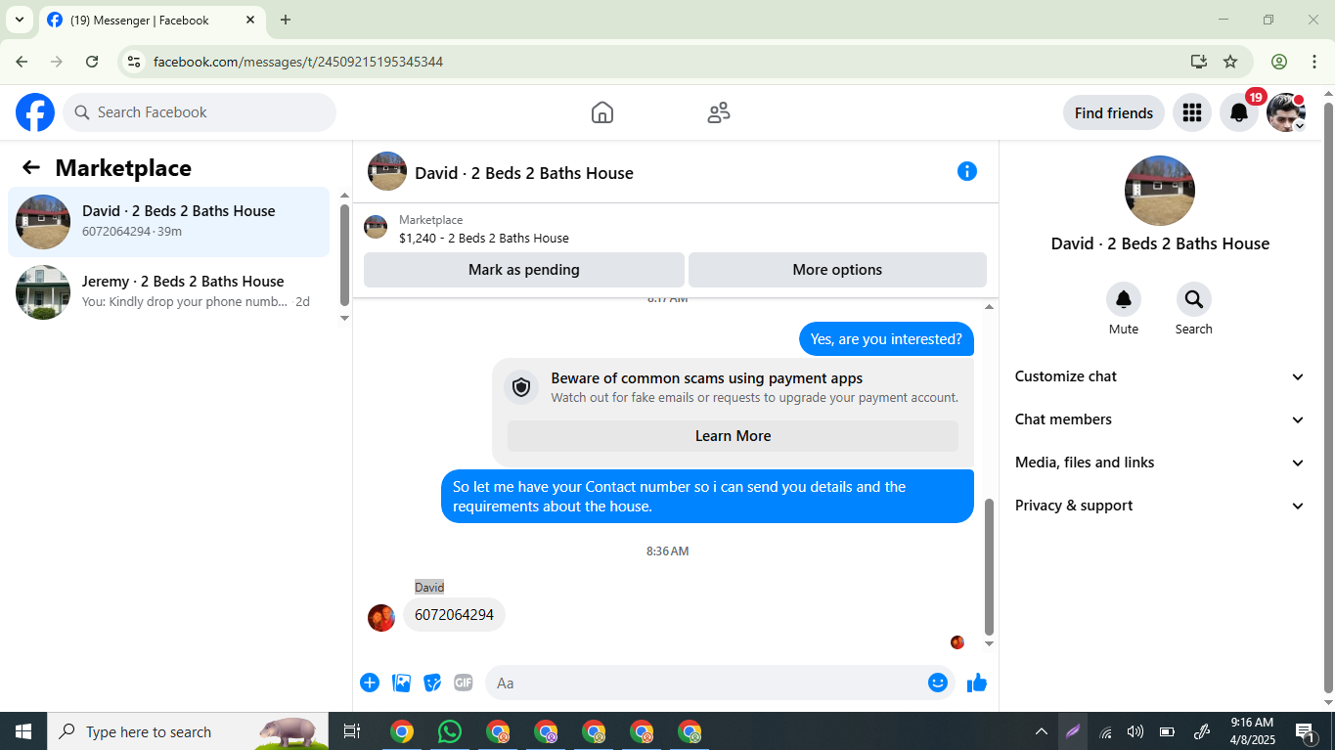The height and width of the screenshot is (750, 1335).
Task: Open the Chrome profile icon
Action: (1279, 62)
